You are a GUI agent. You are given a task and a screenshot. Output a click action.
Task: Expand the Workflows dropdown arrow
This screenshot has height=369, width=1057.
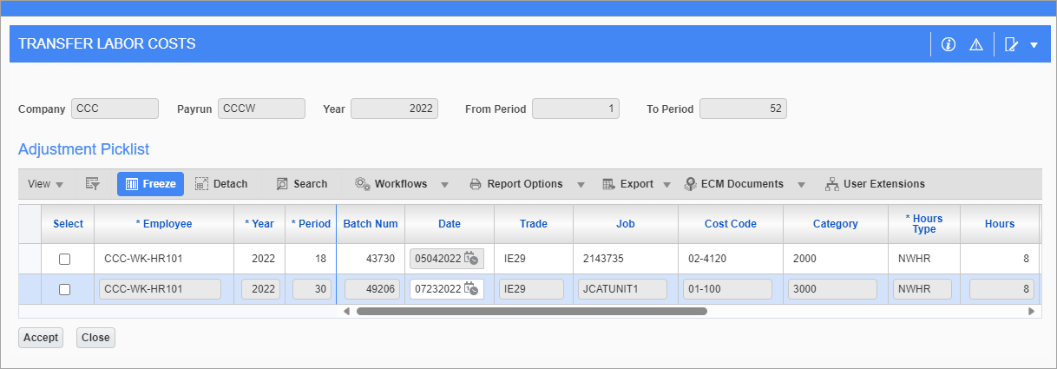tap(444, 184)
